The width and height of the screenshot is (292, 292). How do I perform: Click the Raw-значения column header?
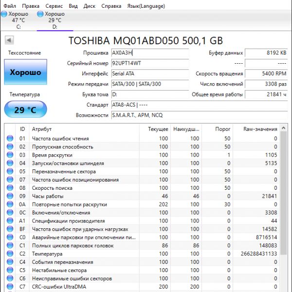(x=260, y=129)
